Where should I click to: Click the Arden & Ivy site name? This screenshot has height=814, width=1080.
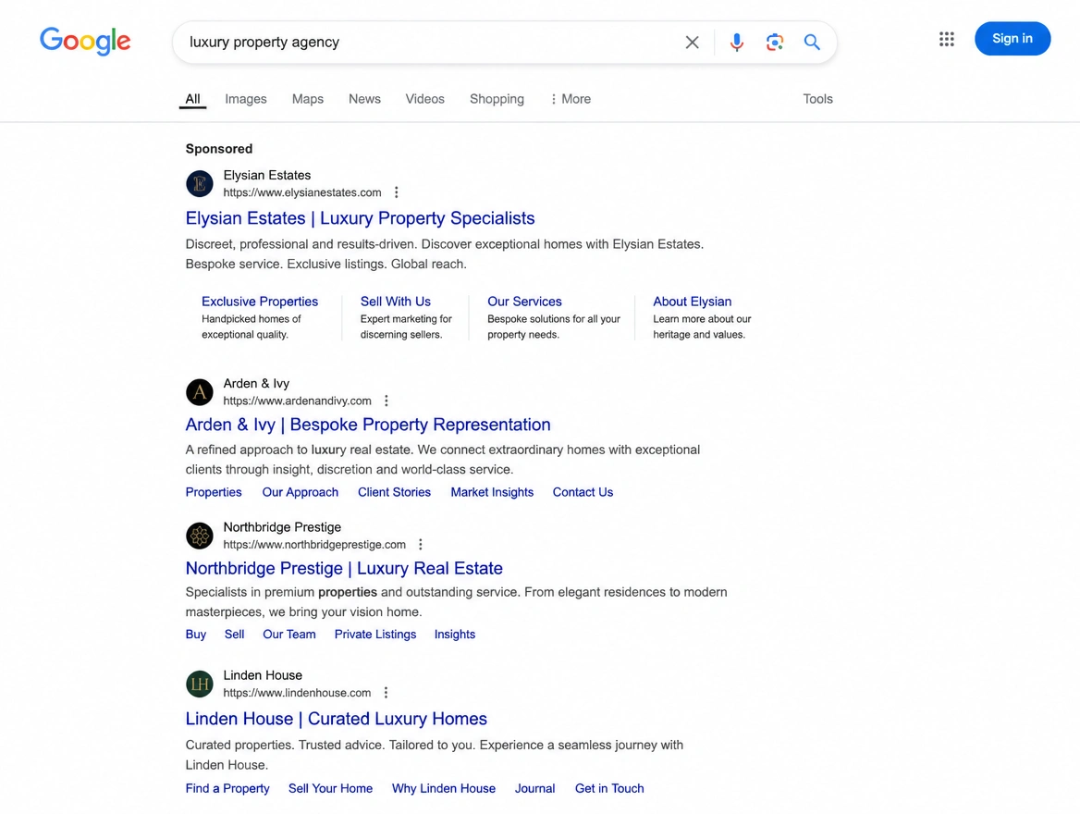pos(256,384)
